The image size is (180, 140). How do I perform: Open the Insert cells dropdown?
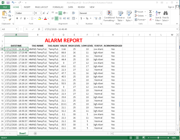pyautogui.click(x=145, y=12)
